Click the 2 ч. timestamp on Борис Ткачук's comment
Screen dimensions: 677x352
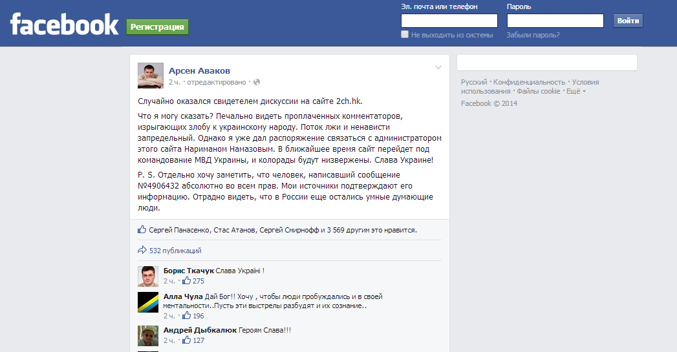169,281
